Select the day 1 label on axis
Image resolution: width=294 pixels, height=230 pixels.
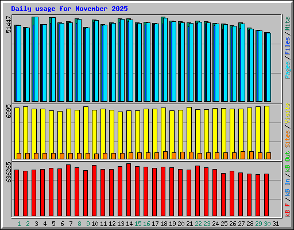click(x=19, y=224)
